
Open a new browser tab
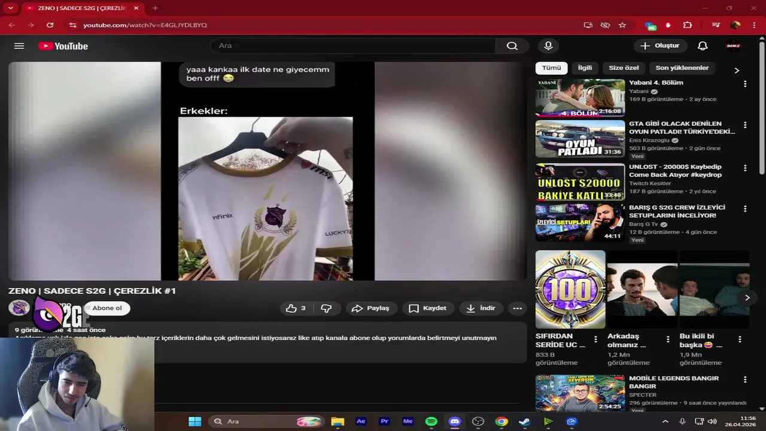(155, 8)
